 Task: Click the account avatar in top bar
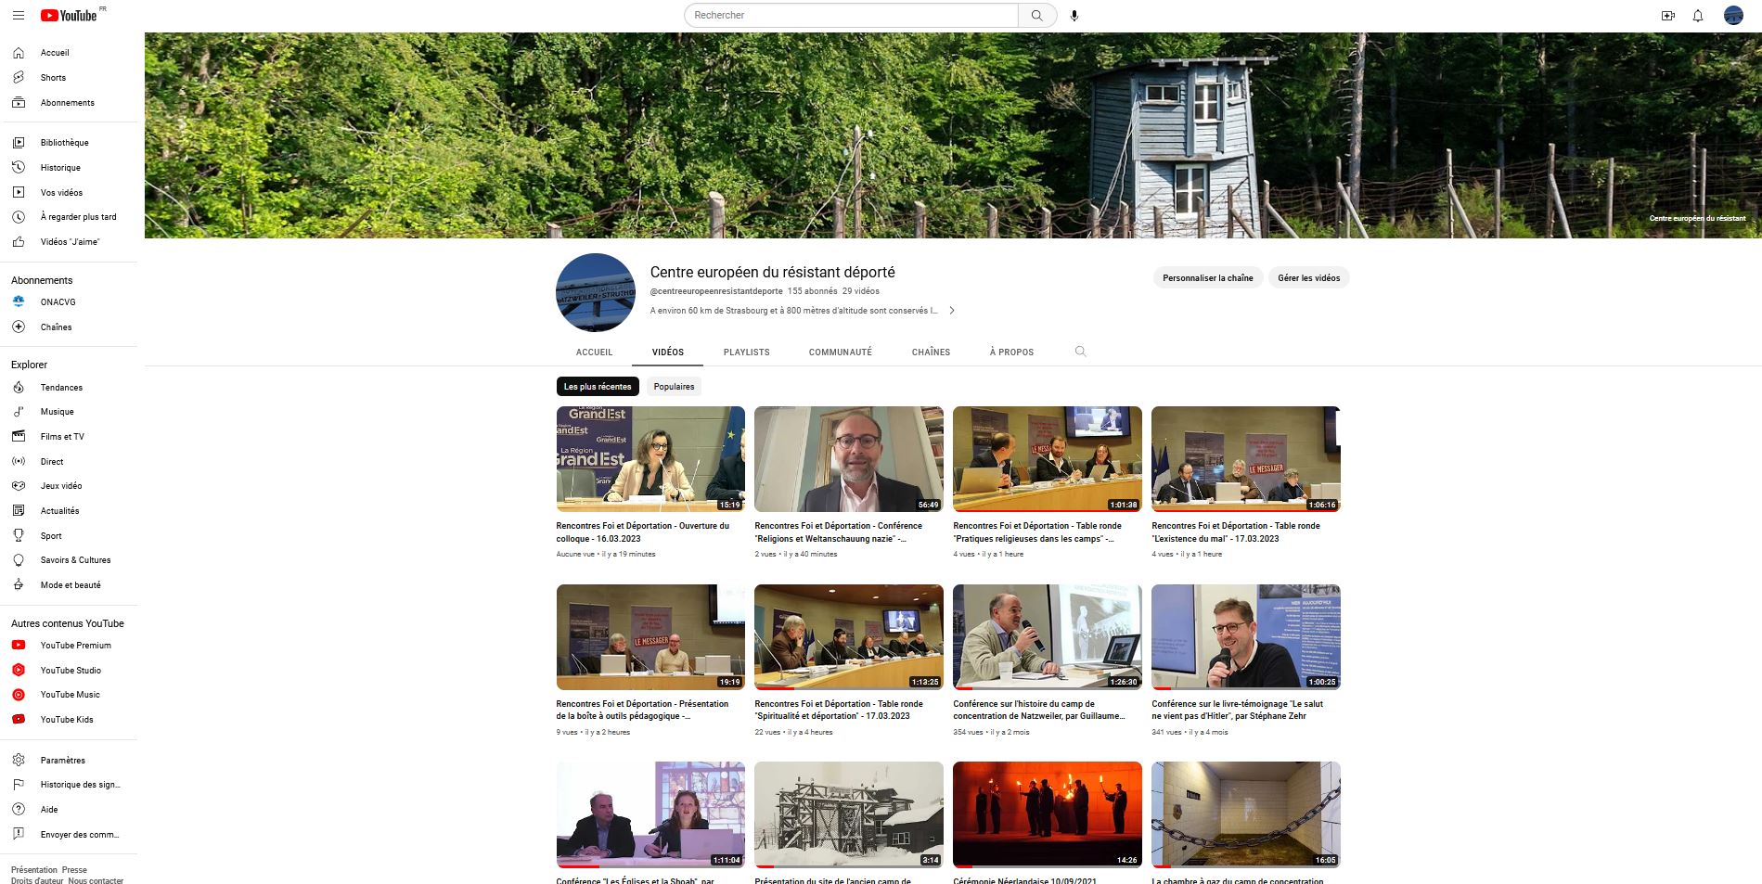pyautogui.click(x=1732, y=16)
